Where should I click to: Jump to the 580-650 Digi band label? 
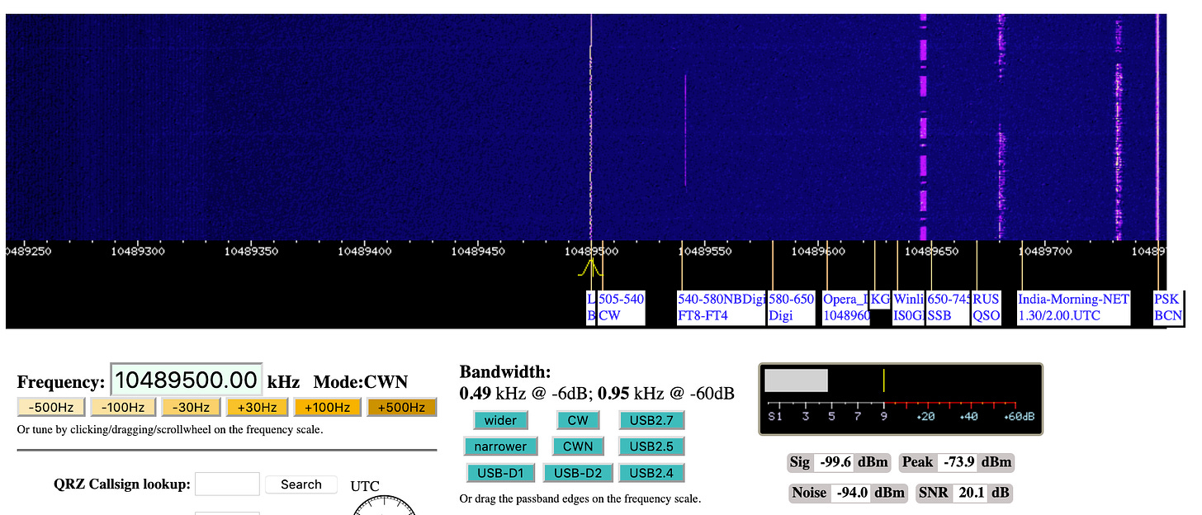coord(791,307)
